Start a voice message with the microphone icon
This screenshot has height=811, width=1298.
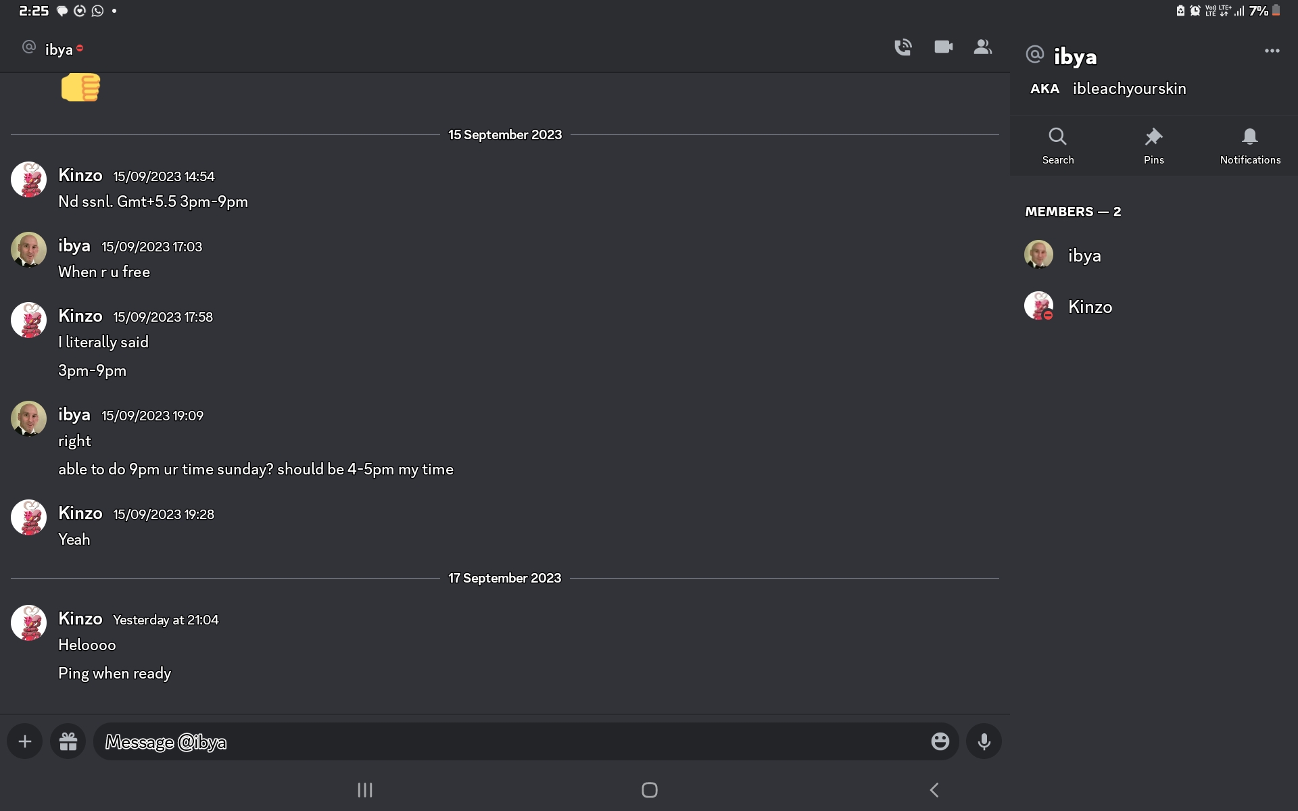pyautogui.click(x=984, y=741)
